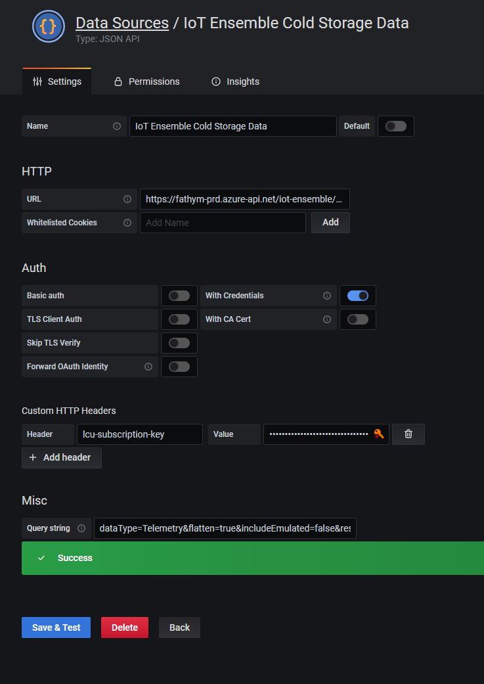Click the "Type: JSON API" subtitle text

pos(108,39)
